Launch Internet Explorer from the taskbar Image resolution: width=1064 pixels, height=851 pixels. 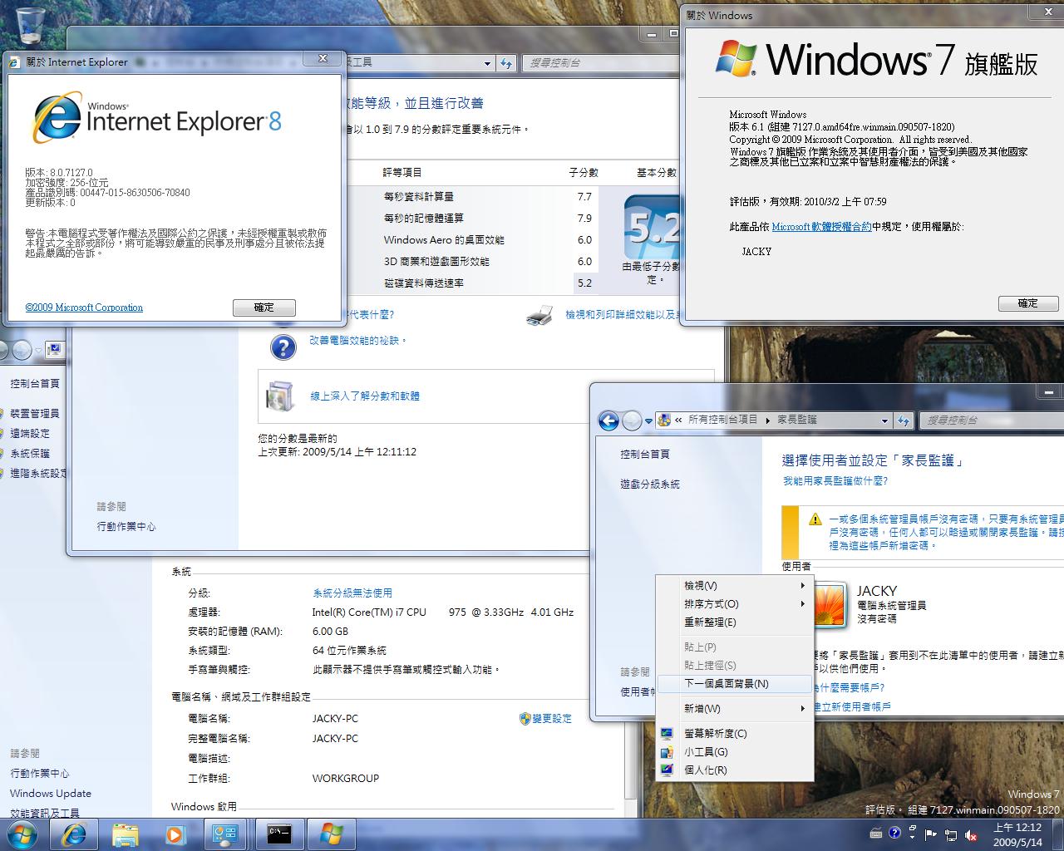[x=74, y=834]
